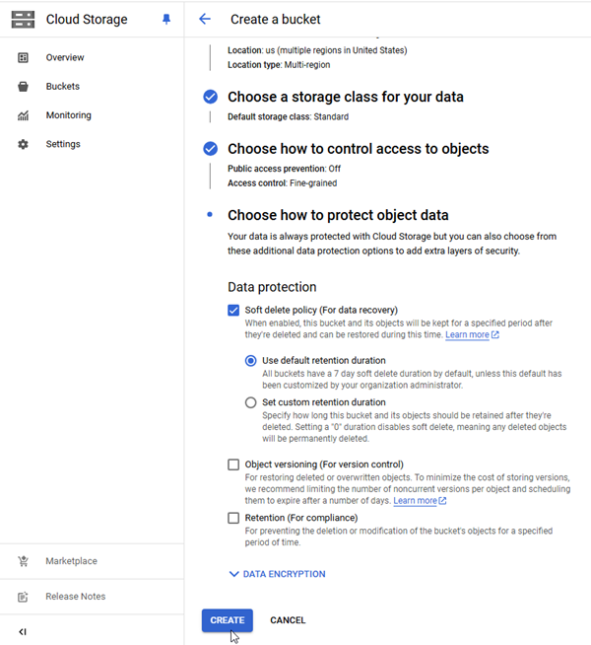Enable the Object versioning checkbox
The height and width of the screenshot is (645, 591).
pyautogui.click(x=233, y=465)
